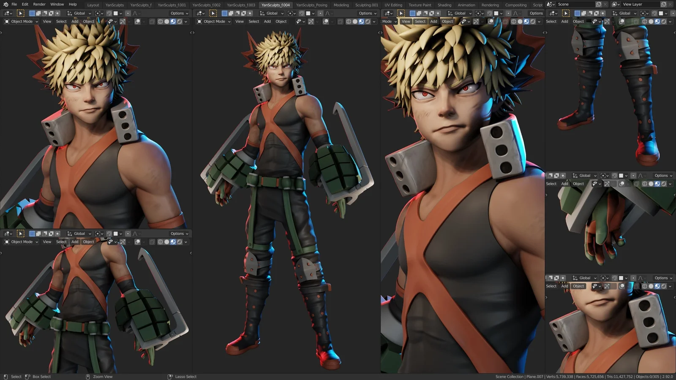Open the transform pivot point dropdown

(98, 13)
